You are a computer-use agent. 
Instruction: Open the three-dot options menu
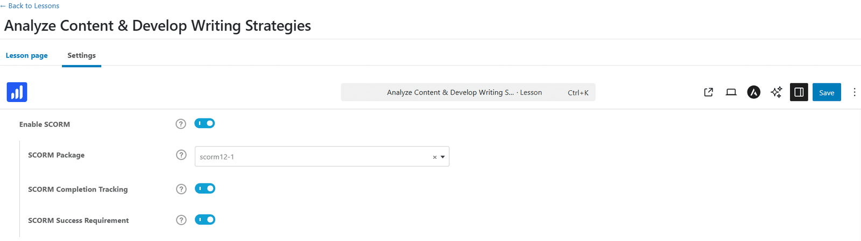click(854, 92)
